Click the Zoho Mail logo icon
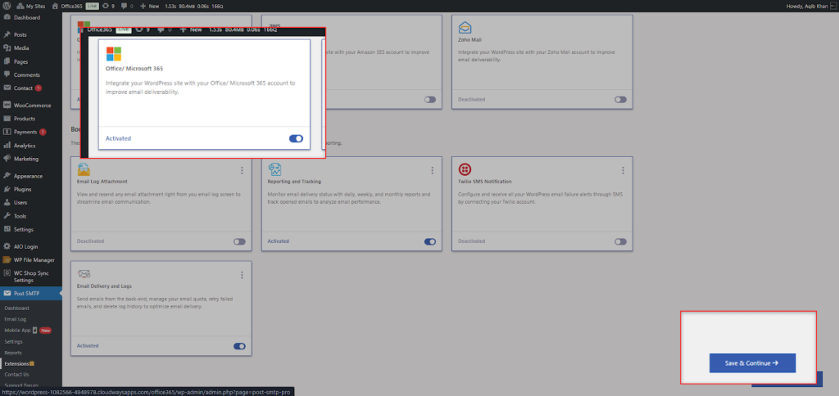839x396 pixels. tap(465, 25)
